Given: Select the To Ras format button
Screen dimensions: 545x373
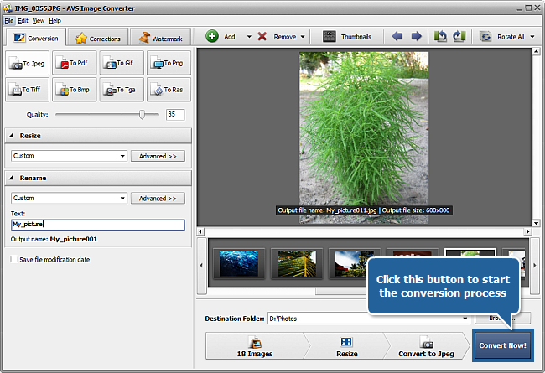Looking at the screenshot, I should point(169,90).
